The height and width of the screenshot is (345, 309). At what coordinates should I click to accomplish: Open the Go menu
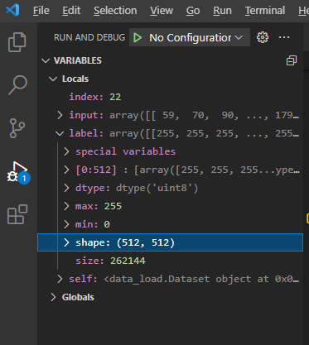[x=193, y=11]
